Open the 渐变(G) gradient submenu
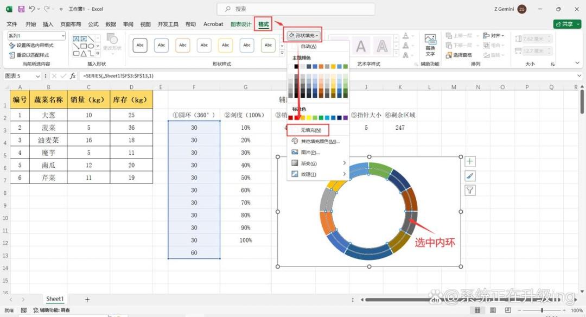This screenshot has height=317, width=586. [x=318, y=163]
